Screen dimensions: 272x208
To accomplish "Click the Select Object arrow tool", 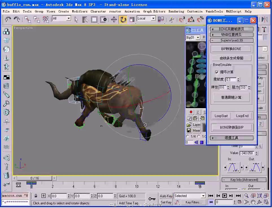I will tap(76, 19).
